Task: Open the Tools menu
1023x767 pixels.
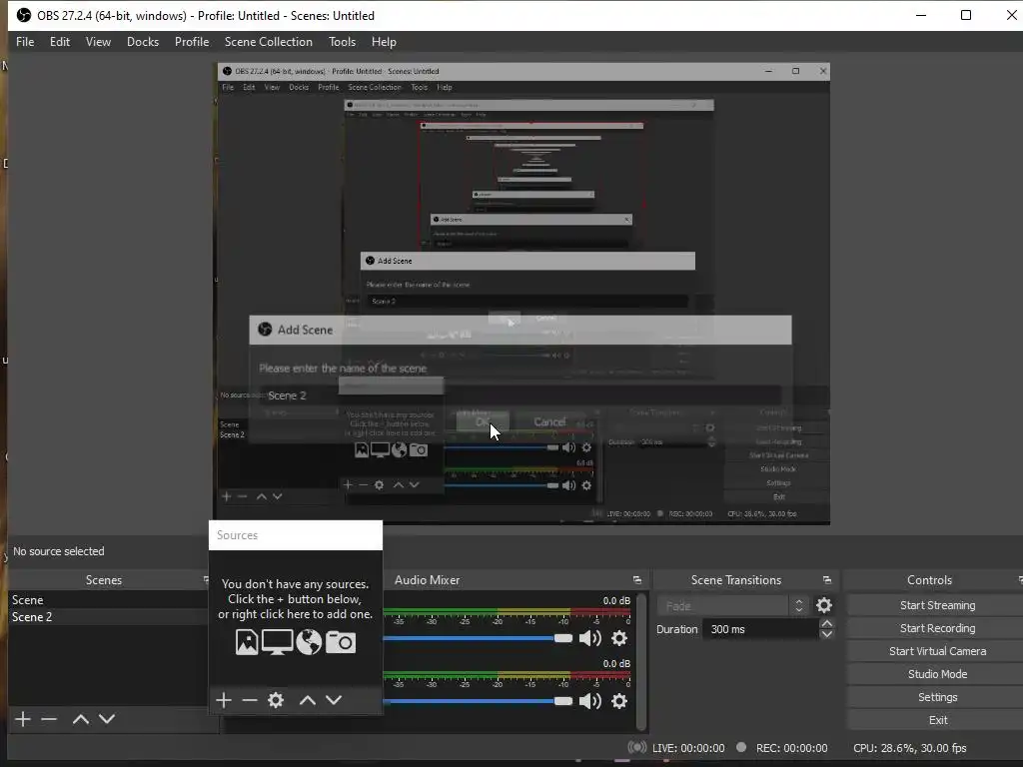Action: [x=342, y=42]
